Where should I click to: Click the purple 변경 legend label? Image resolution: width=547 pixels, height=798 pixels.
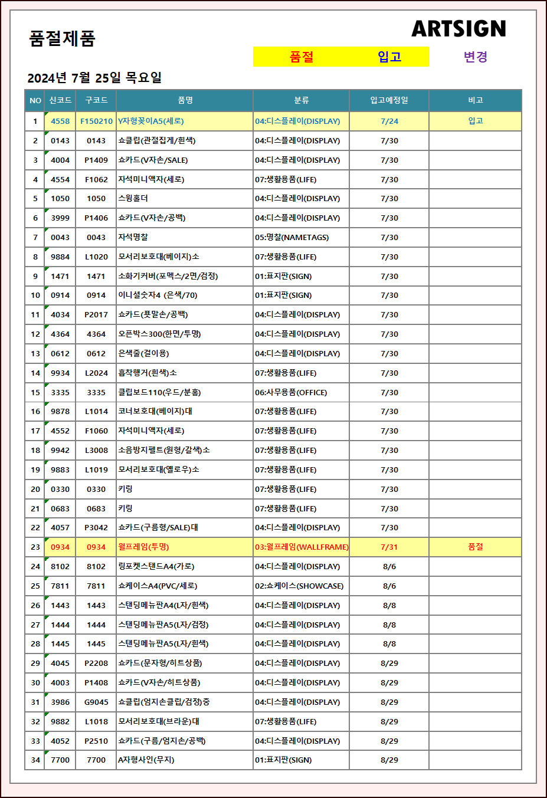pyautogui.click(x=475, y=57)
